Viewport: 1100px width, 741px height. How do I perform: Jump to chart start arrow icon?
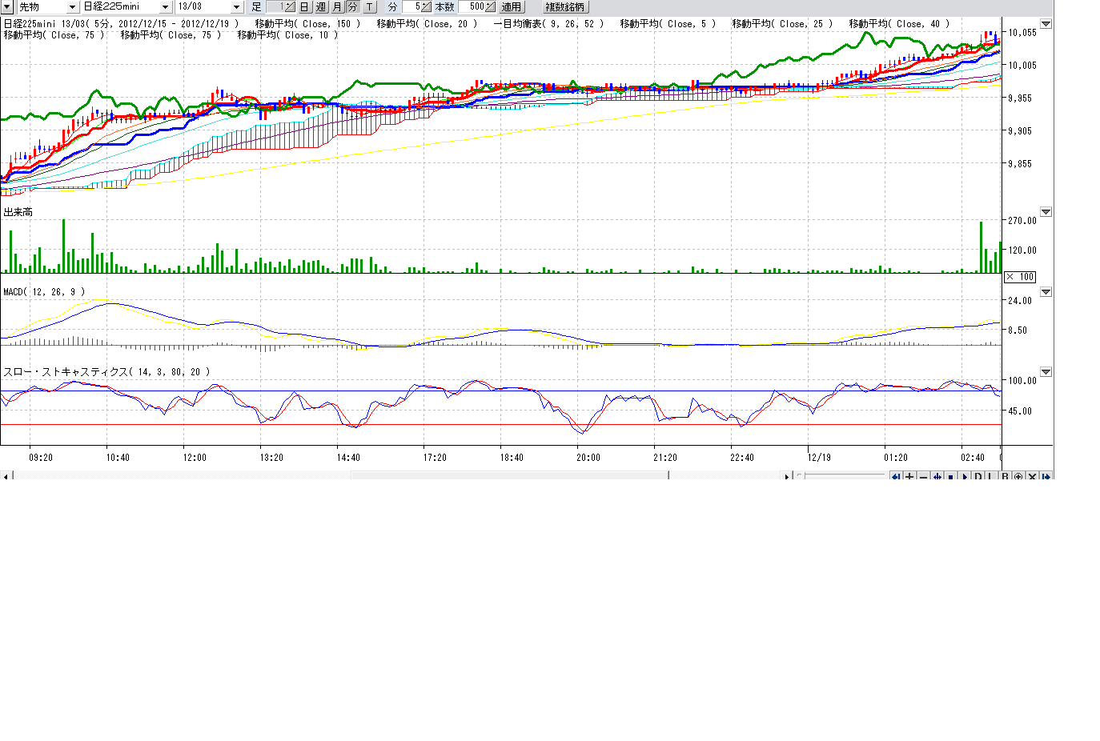[x=896, y=477]
